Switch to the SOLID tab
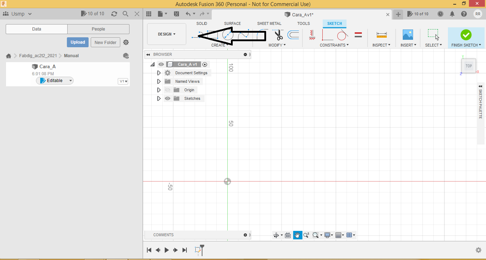This screenshot has width=486, height=260. 202,23
